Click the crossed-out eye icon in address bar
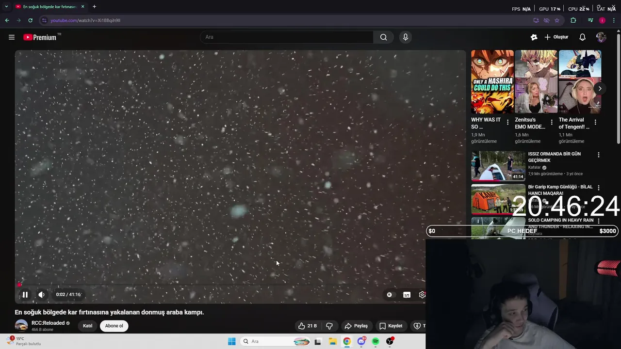The height and width of the screenshot is (349, 621). click(546, 20)
